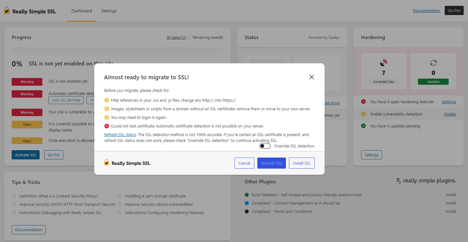Click the Updates refresh arrows icon
468x242 pixels.
433,63
